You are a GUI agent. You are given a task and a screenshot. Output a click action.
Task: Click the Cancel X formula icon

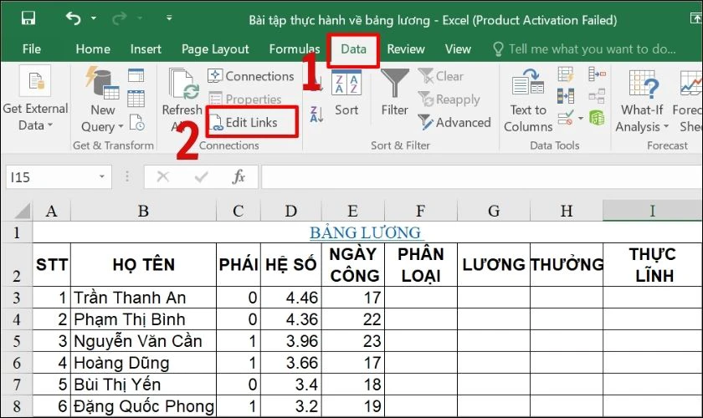pos(162,177)
